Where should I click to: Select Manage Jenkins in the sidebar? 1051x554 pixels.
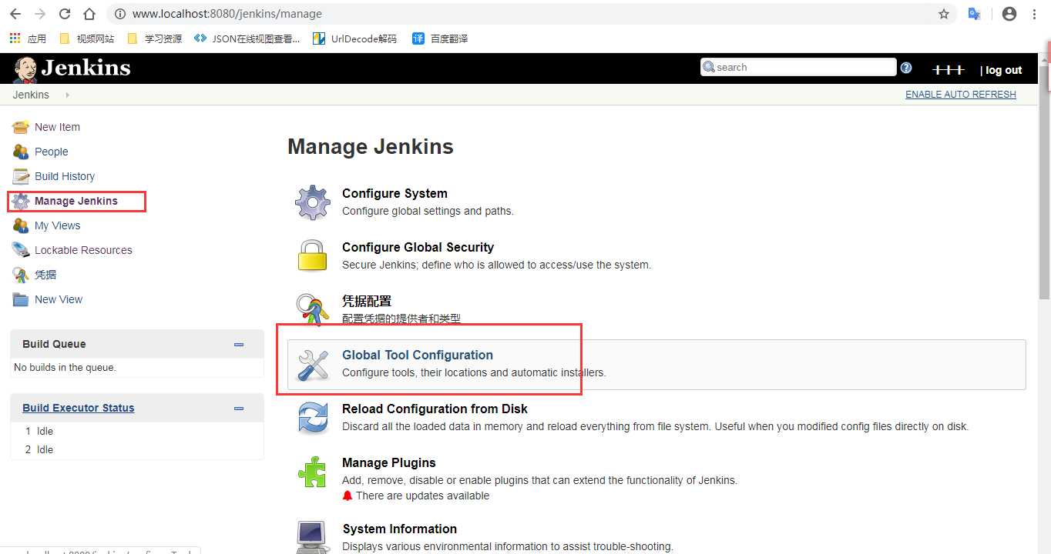[x=76, y=201]
